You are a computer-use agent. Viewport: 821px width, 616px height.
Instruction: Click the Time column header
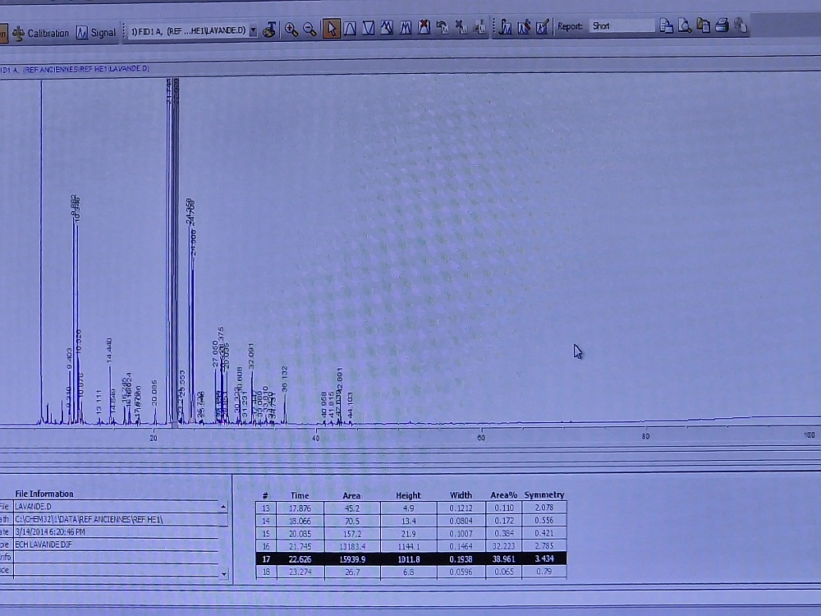(300, 495)
